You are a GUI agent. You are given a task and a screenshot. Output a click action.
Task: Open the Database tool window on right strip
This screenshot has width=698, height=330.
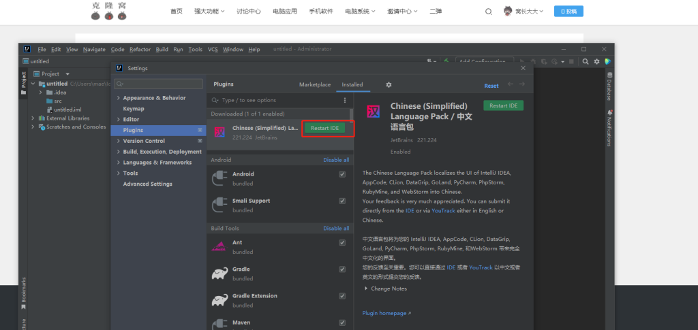[x=609, y=86]
